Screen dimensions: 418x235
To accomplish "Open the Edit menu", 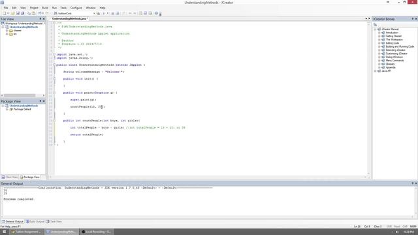I will pyautogui.click(x=14, y=8).
